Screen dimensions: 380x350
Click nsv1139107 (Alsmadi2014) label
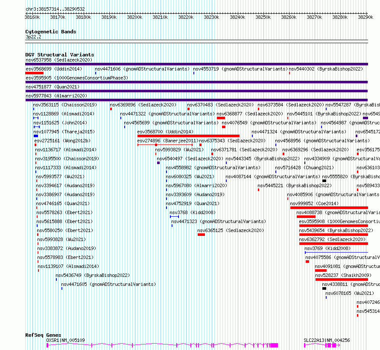coord(68,266)
